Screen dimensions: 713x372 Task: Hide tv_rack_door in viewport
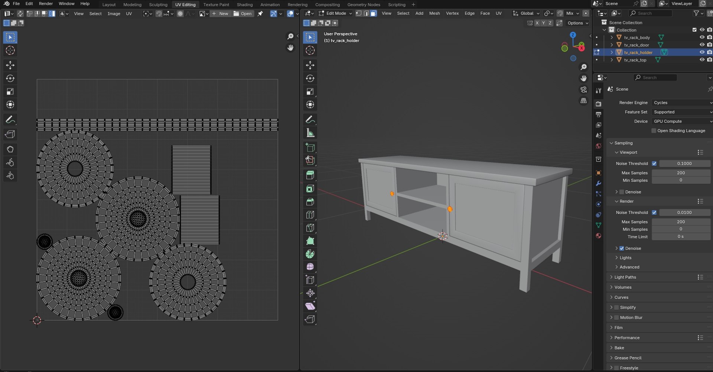[x=701, y=45]
